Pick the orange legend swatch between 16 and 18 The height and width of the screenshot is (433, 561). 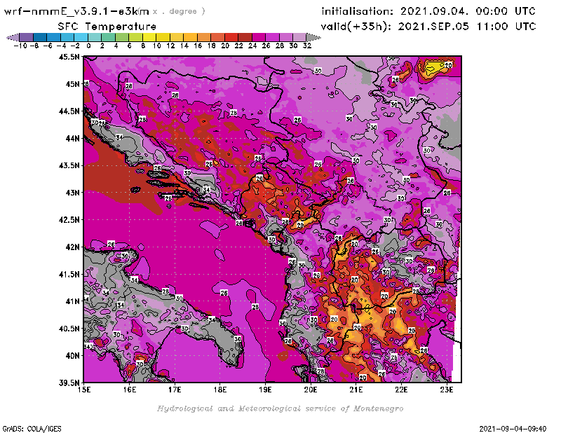[204, 38]
